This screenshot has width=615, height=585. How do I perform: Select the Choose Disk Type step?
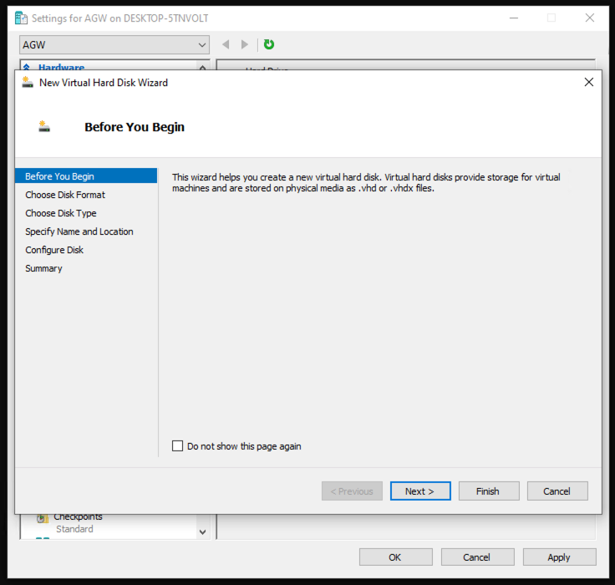coord(61,213)
